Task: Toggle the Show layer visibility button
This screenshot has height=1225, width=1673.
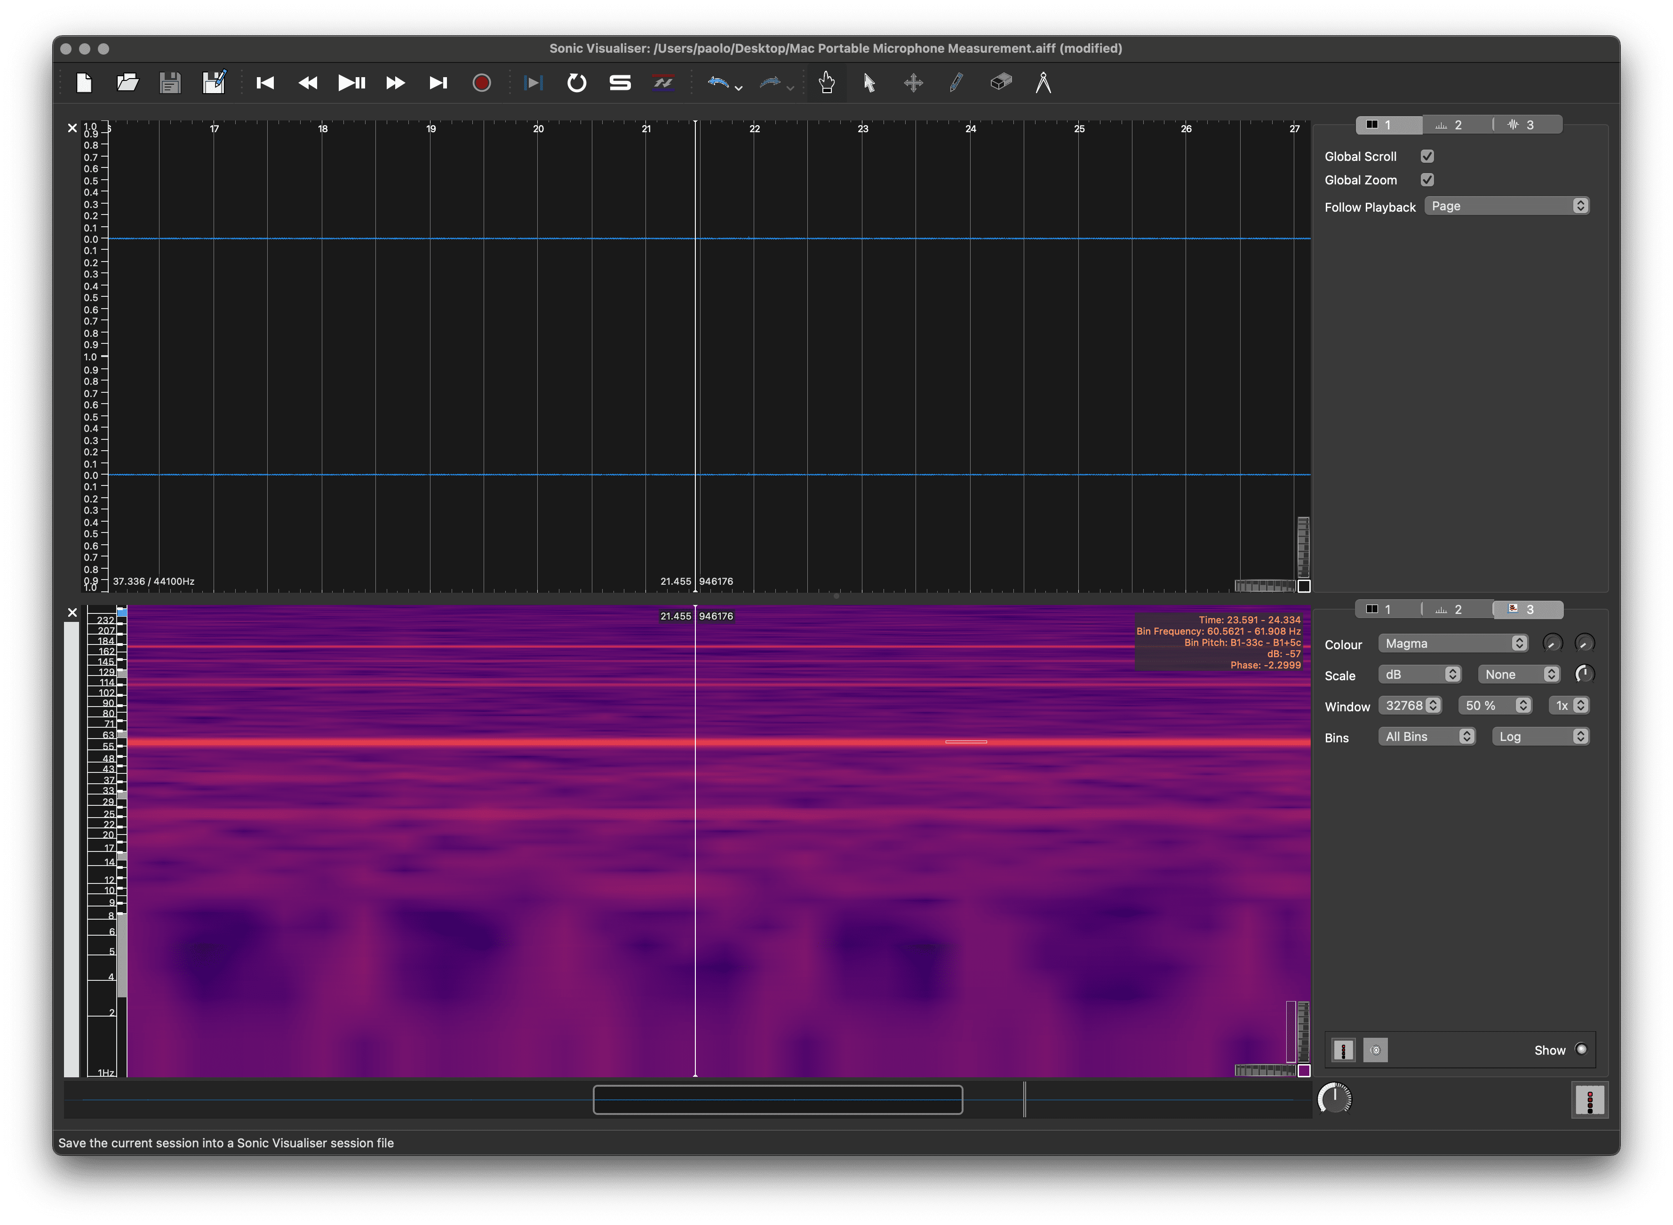Action: click(x=1581, y=1050)
